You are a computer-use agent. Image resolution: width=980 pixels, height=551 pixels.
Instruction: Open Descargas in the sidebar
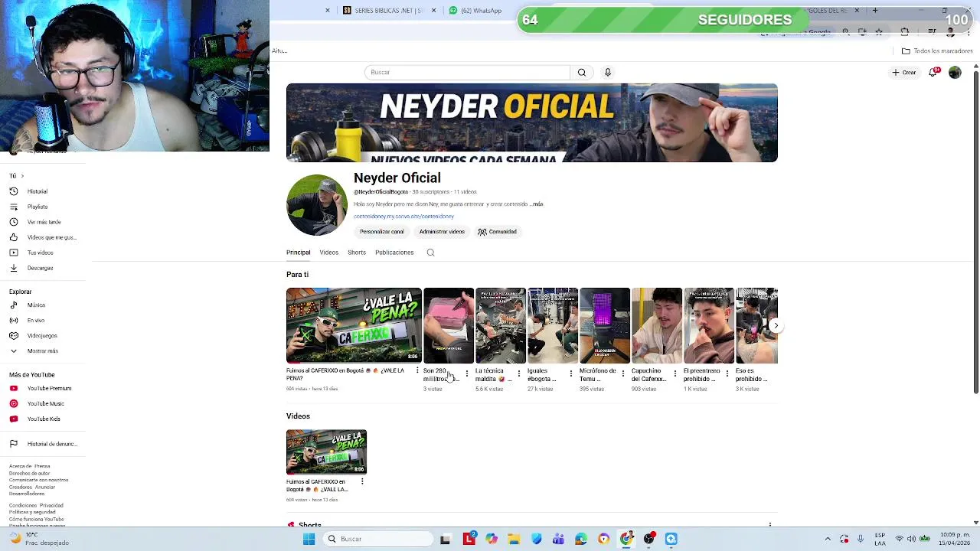(x=40, y=268)
